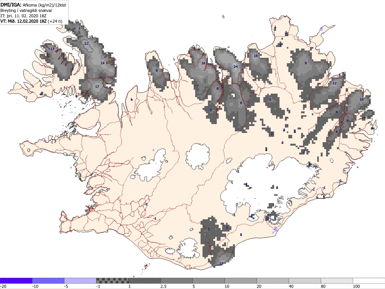This screenshot has width=385, height=289.
Task: Click the '40' legend scale label
Action: pyautogui.click(x=291, y=286)
